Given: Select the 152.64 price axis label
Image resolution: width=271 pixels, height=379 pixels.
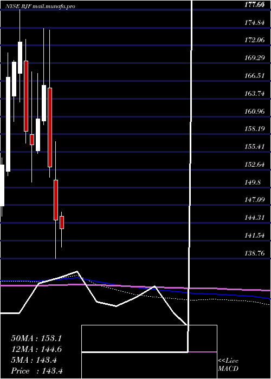Looking at the screenshot, I should tap(255, 165).
